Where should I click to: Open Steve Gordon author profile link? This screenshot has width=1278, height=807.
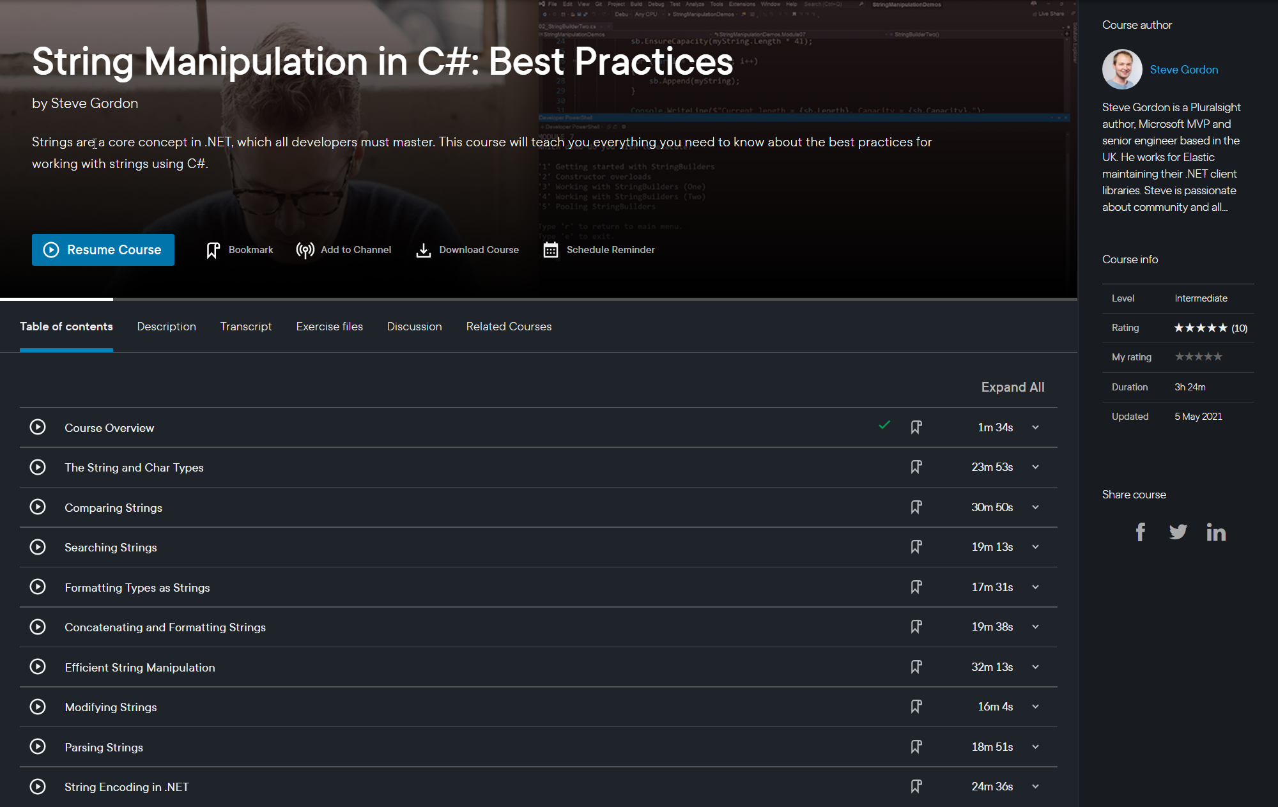pos(1183,70)
